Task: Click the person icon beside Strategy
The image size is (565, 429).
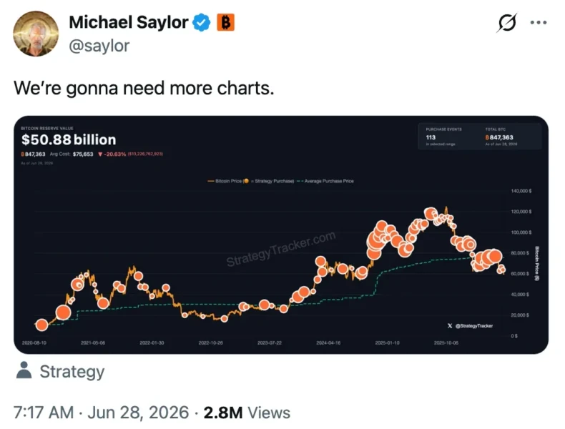Action: coord(24,370)
